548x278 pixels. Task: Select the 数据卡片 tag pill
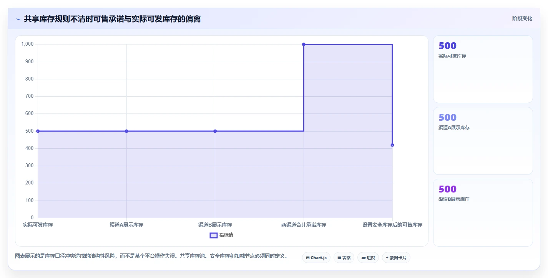pyautogui.click(x=396, y=258)
